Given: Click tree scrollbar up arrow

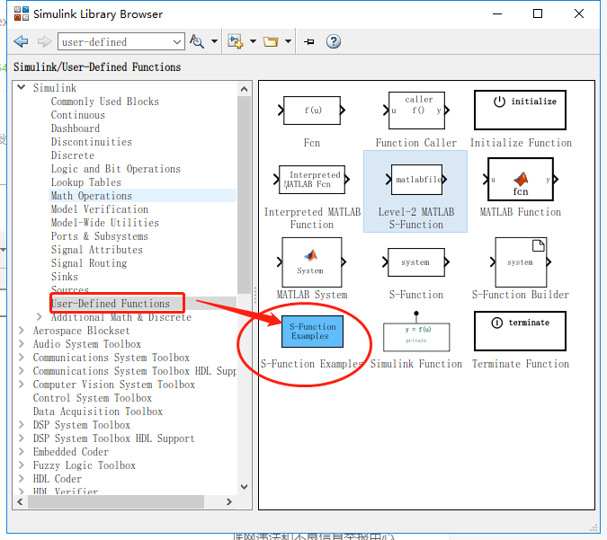Looking at the screenshot, I should [244, 89].
